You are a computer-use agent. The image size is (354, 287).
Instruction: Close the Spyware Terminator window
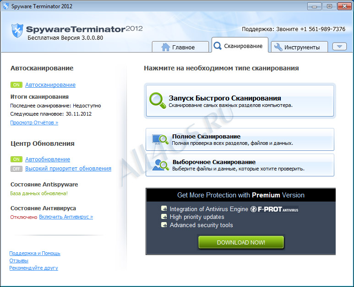pyautogui.click(x=344, y=6)
